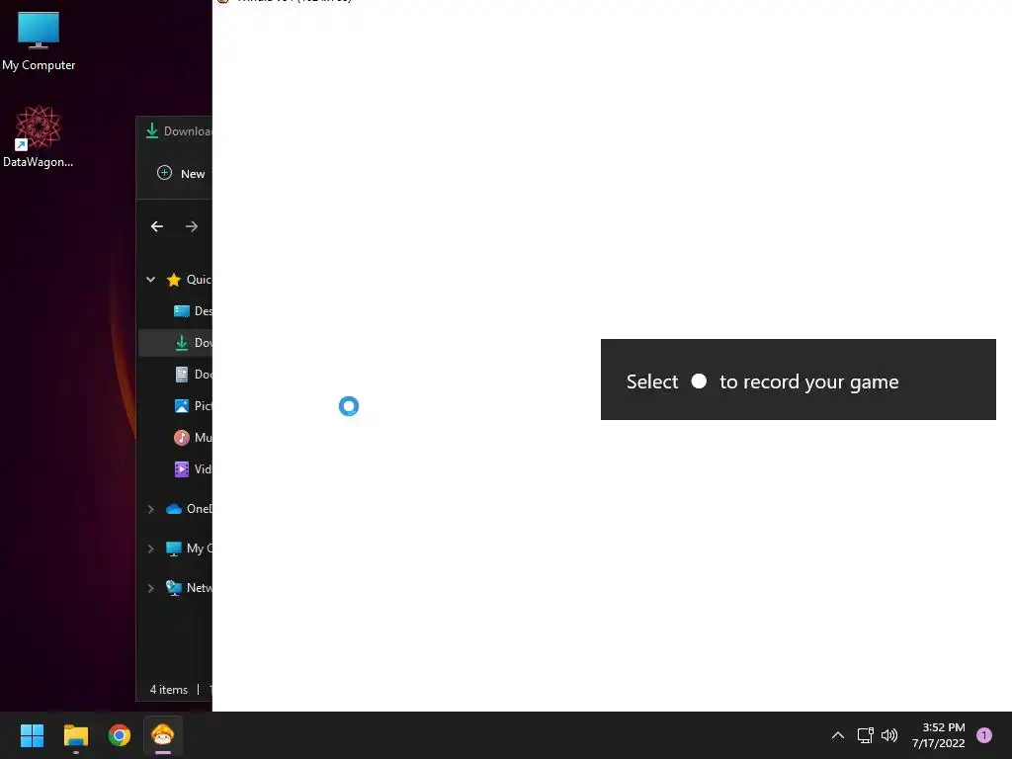1012x759 pixels.
Task: Expand the My Computer tree node
Action: coord(150,548)
